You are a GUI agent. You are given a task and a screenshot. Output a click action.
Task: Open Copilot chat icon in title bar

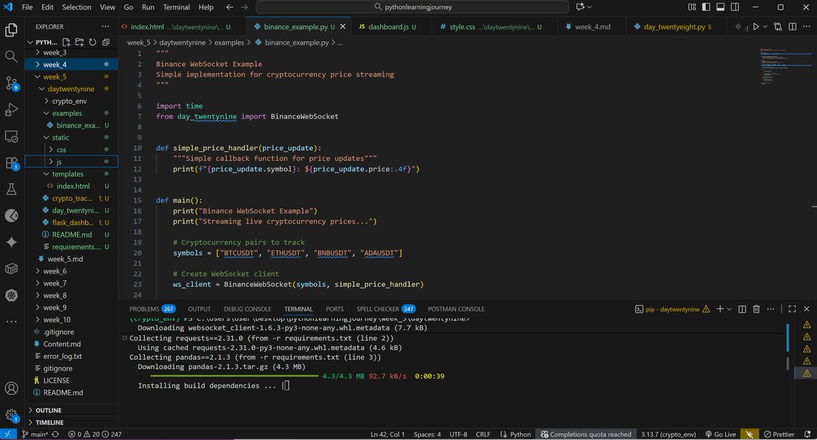pos(581,7)
